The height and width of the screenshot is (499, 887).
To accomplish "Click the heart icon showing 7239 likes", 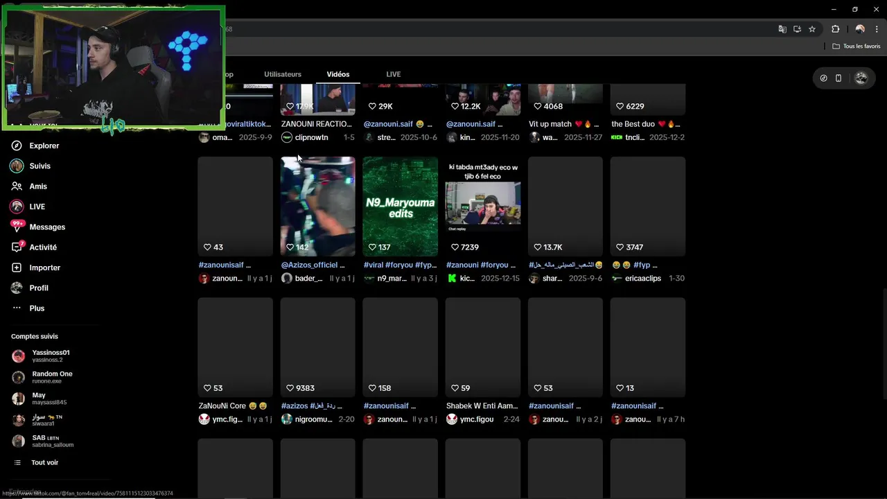I will 455,247.
